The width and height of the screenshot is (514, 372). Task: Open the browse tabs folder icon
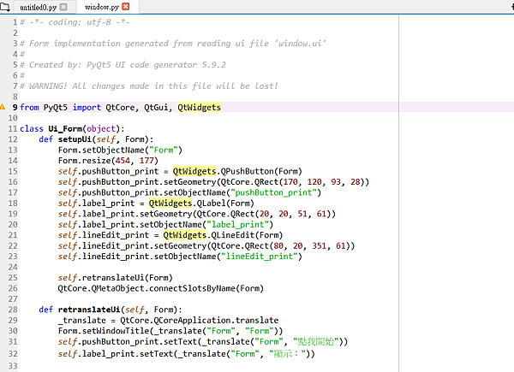pos(4,7)
